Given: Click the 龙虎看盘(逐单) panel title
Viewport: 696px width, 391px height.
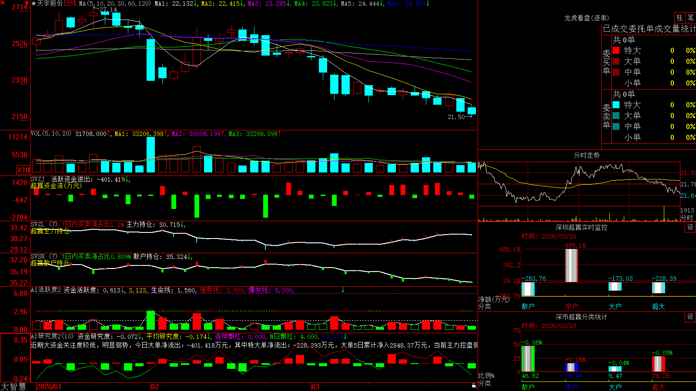Looking at the screenshot, I should pos(586,18).
